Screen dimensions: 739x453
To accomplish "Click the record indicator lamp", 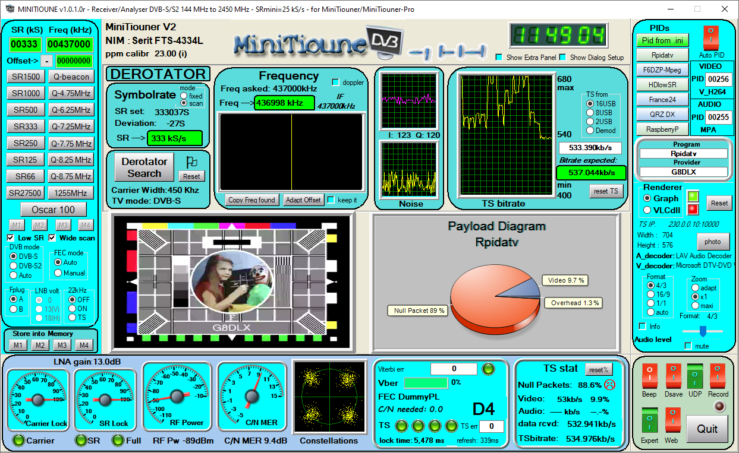I will [719, 407].
